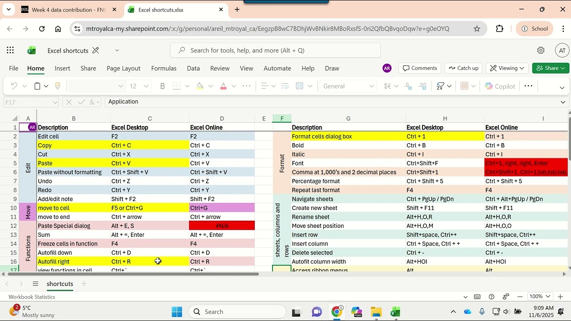The image size is (571, 321).
Task: Select column G header
Action: (x=348, y=119)
